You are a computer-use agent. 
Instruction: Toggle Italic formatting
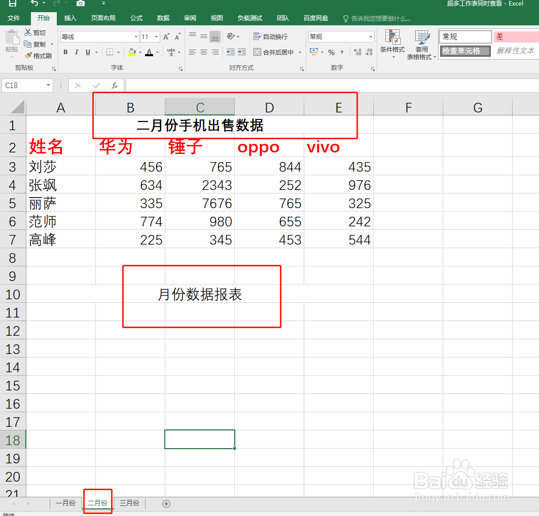[77, 52]
